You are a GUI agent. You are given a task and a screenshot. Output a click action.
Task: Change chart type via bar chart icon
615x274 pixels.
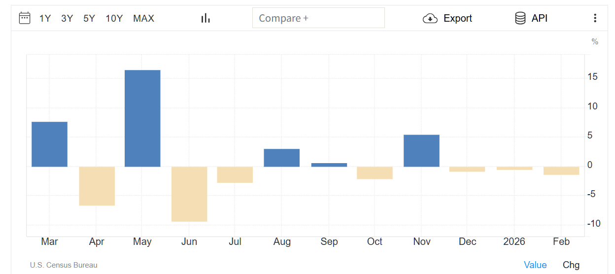point(205,18)
